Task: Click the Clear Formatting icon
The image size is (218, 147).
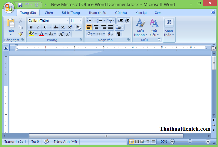Action: pyautogui.click(x=78, y=27)
